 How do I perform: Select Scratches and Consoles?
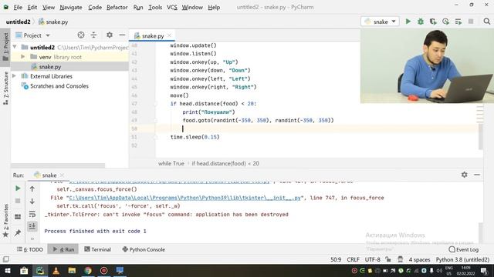coord(59,85)
